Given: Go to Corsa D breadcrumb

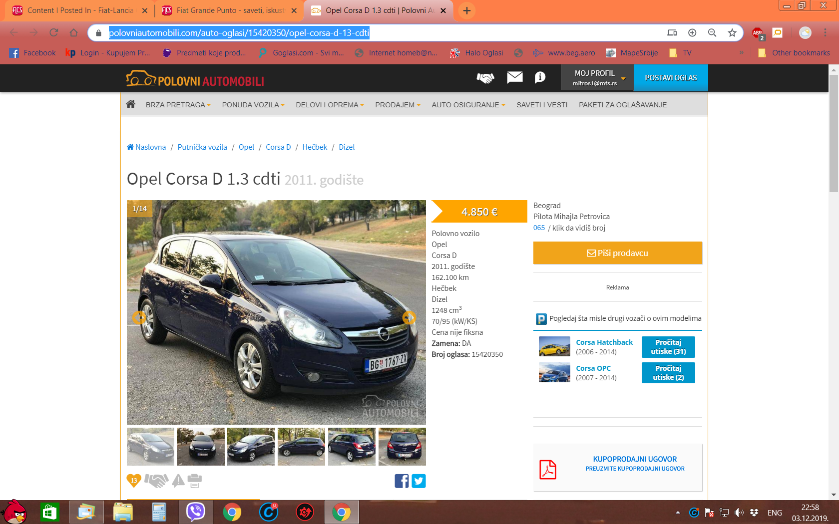Looking at the screenshot, I should [278, 147].
